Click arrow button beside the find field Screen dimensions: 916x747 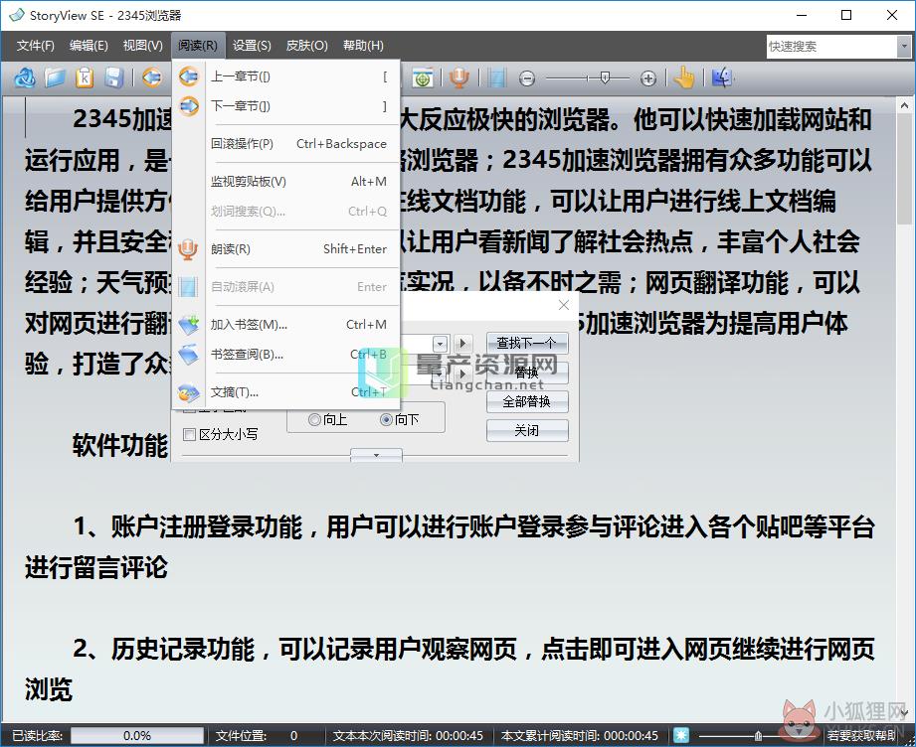click(x=462, y=343)
